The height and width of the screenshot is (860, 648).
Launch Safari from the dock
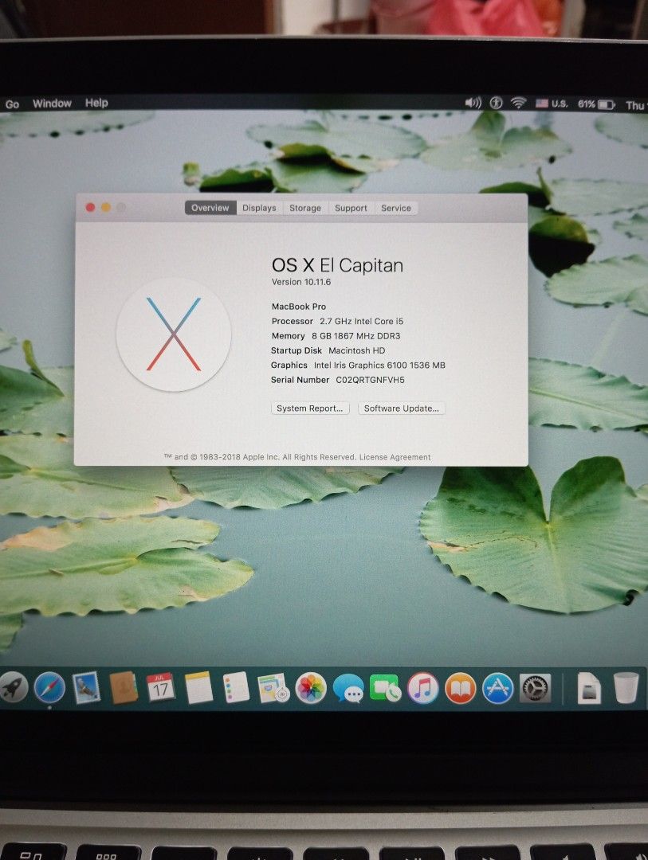point(49,687)
